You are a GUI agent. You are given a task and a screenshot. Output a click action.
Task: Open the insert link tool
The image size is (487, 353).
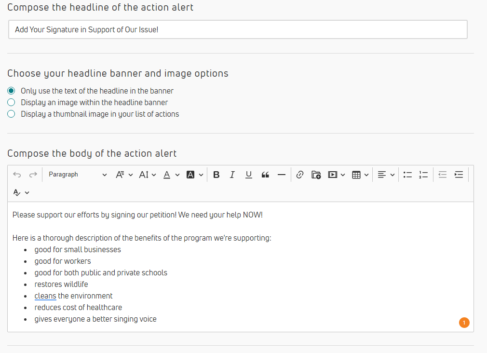pos(300,175)
